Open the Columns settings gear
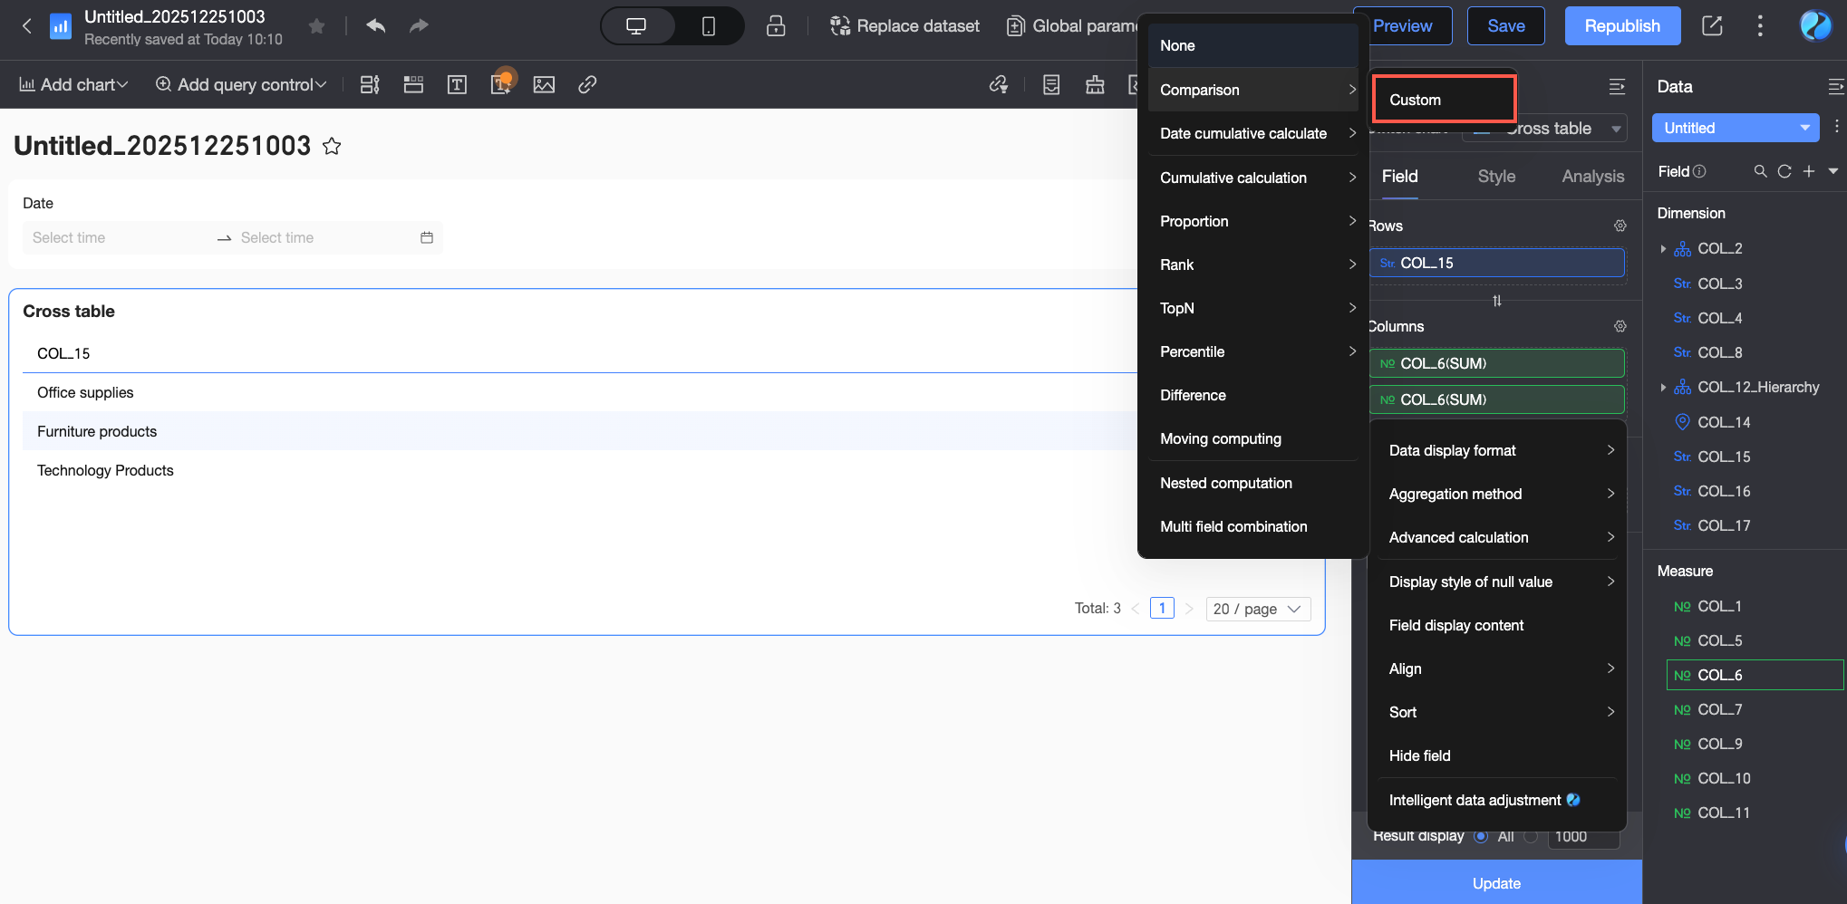 (x=1620, y=326)
